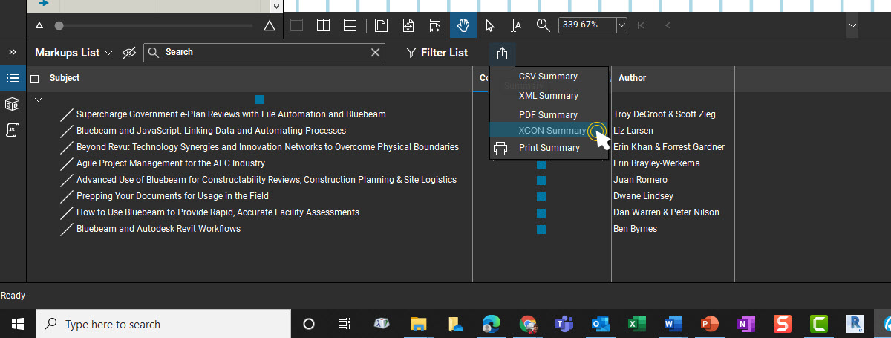
Task: Switch to split horizontal view
Action: pyautogui.click(x=350, y=25)
